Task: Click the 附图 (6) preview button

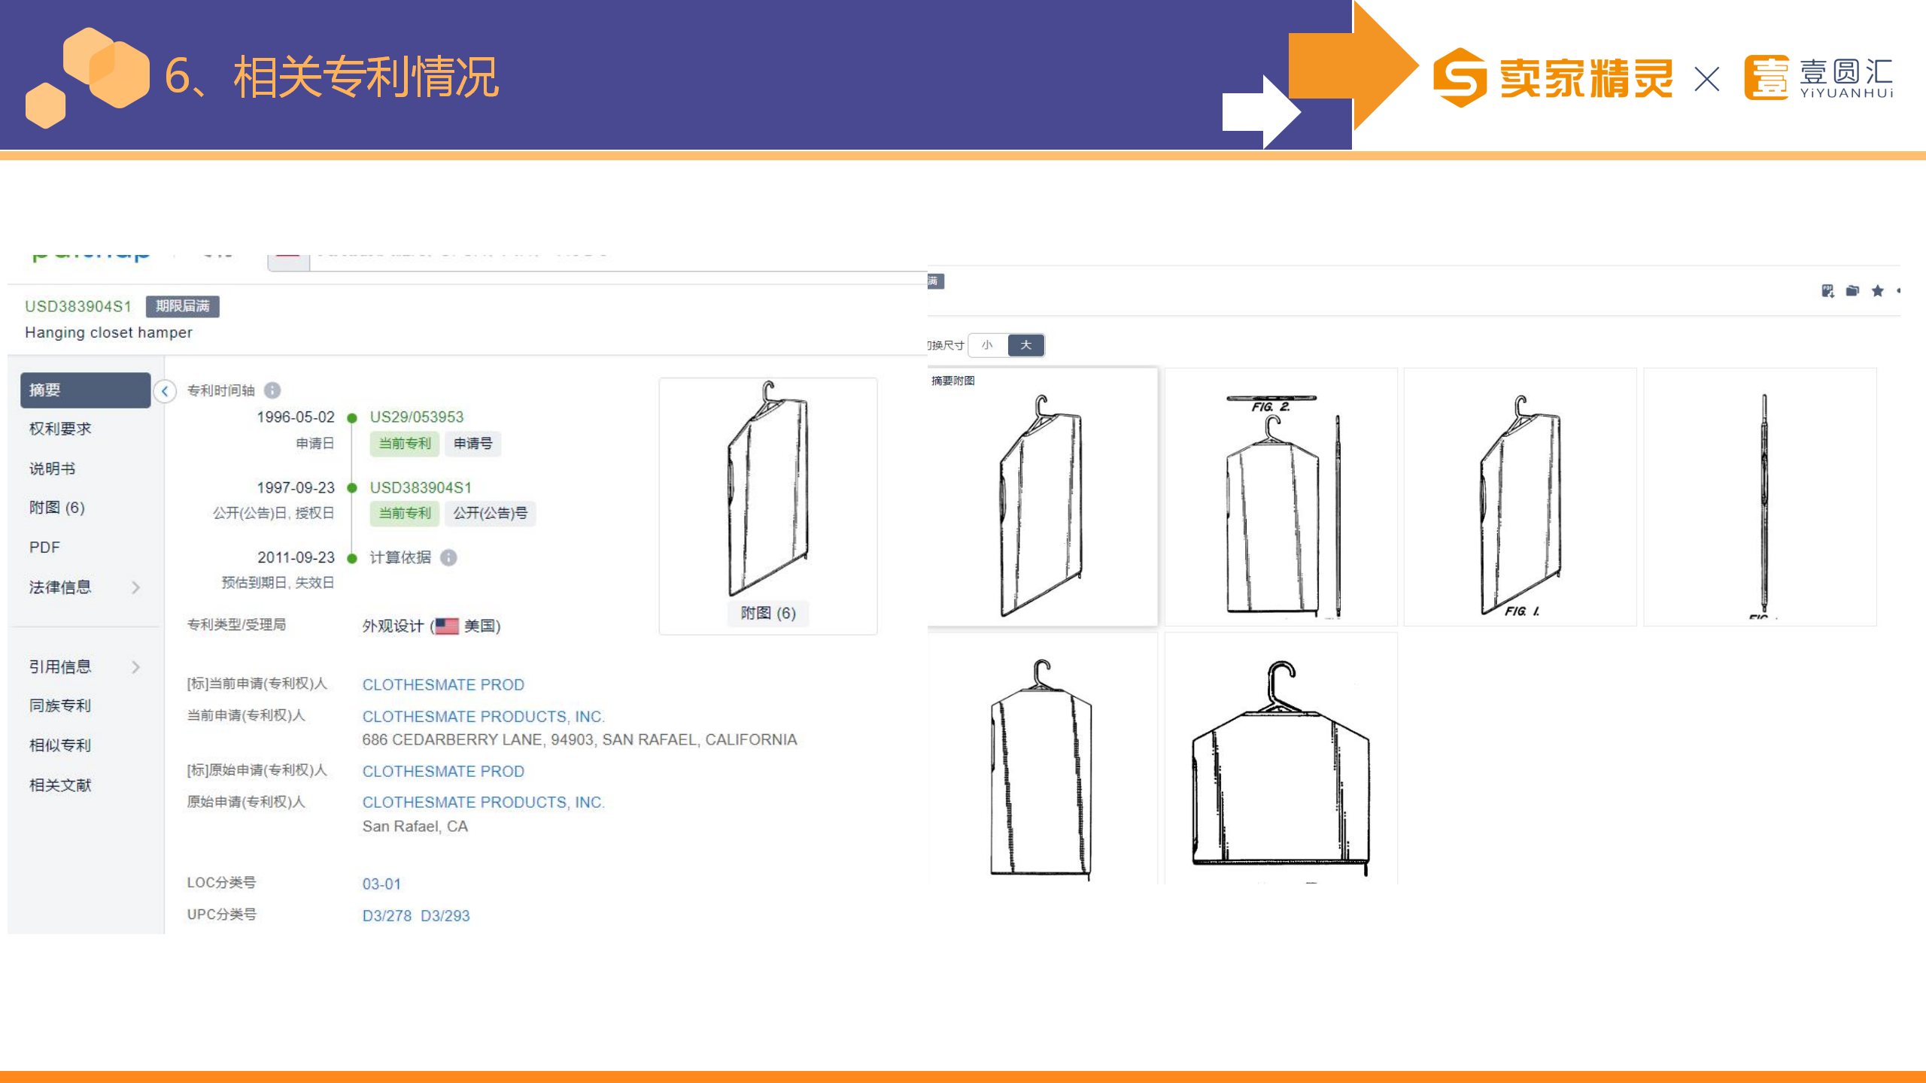Action: [767, 613]
